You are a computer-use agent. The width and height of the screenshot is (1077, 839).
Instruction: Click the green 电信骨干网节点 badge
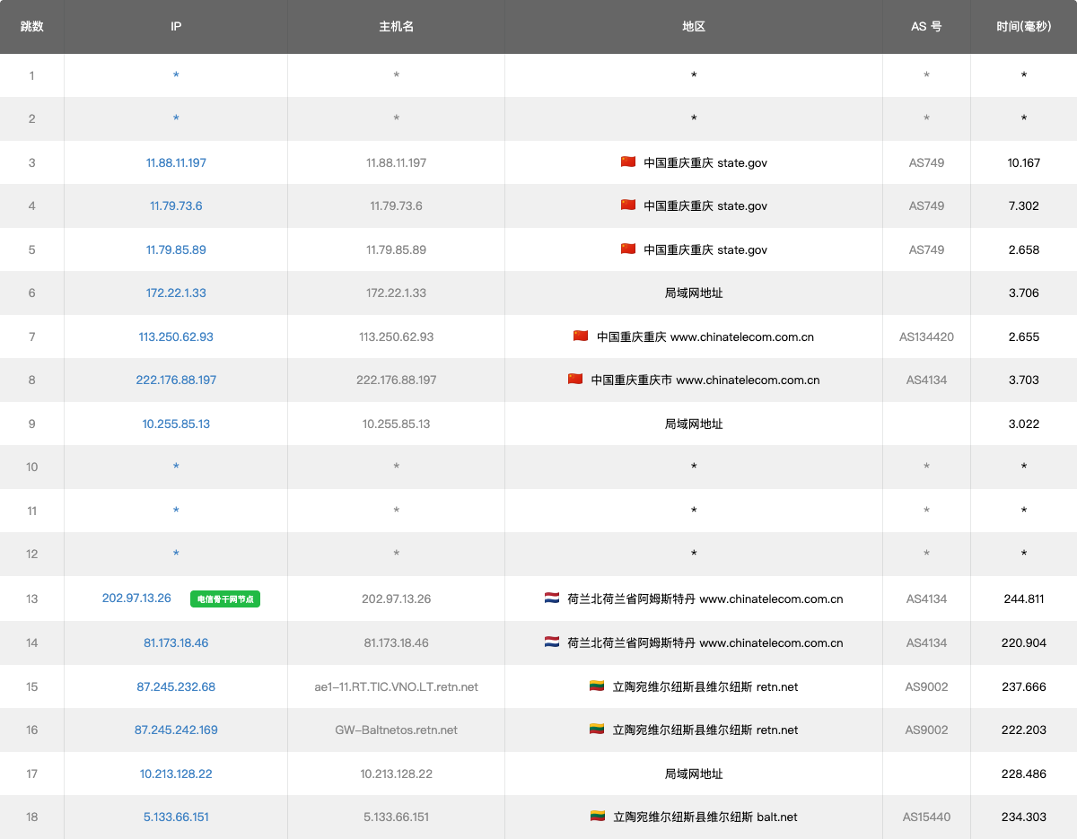click(x=225, y=599)
